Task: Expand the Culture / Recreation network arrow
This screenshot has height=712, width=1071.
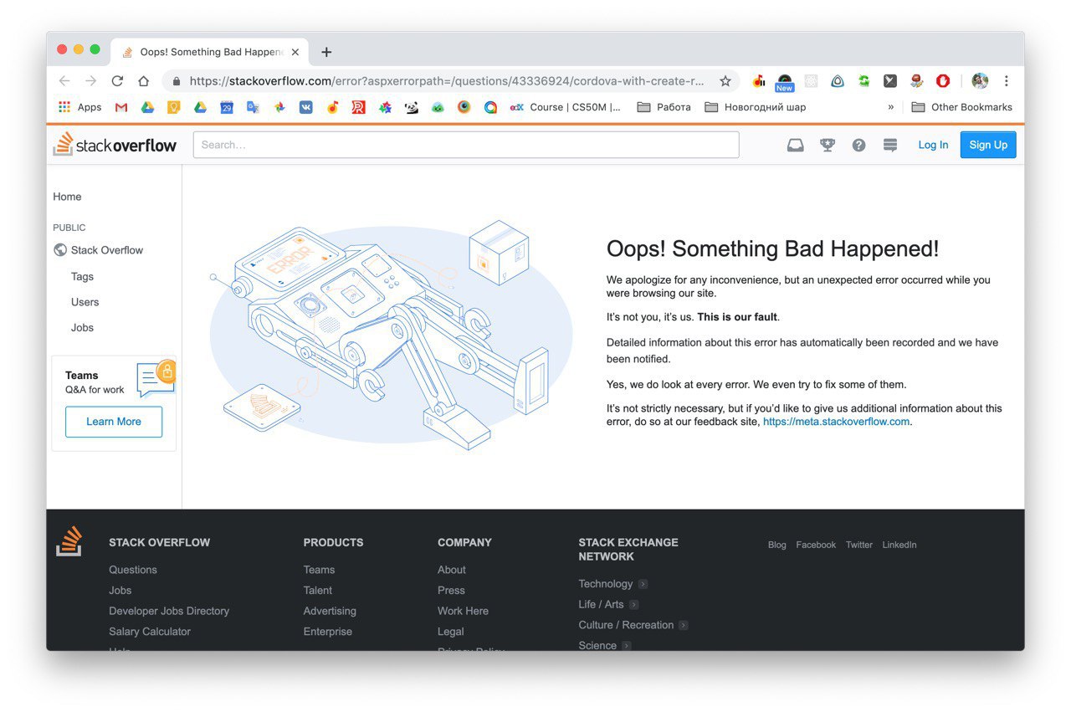Action: 684,625
